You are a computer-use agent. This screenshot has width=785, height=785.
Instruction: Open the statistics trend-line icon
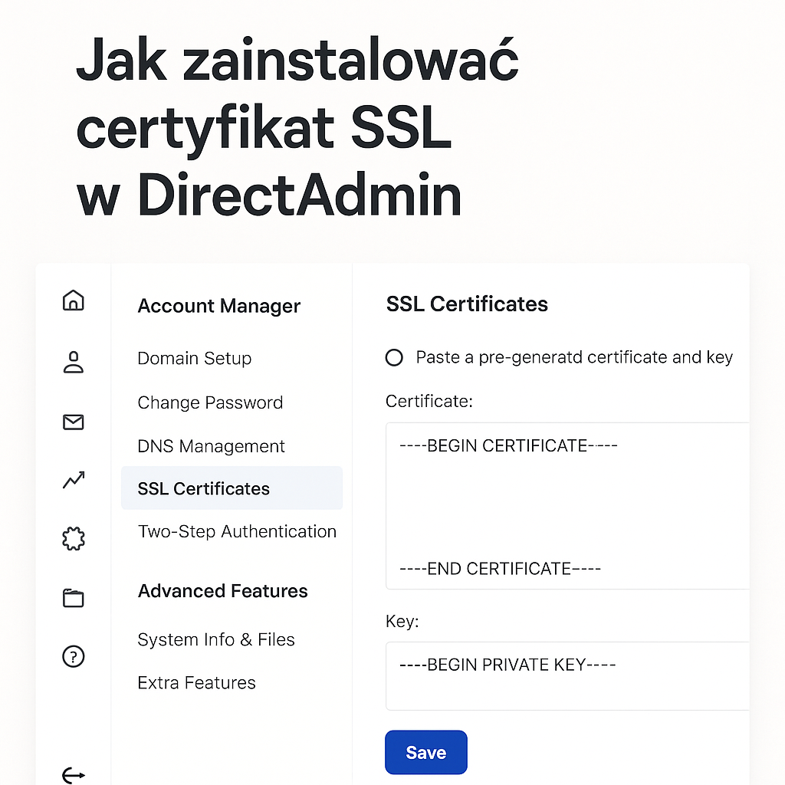click(x=73, y=481)
